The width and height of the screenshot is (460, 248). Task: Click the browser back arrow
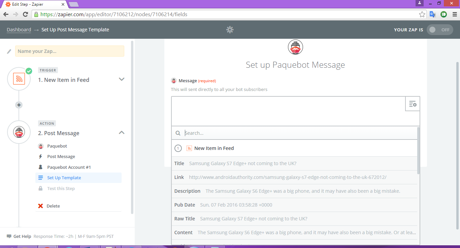tap(6, 14)
